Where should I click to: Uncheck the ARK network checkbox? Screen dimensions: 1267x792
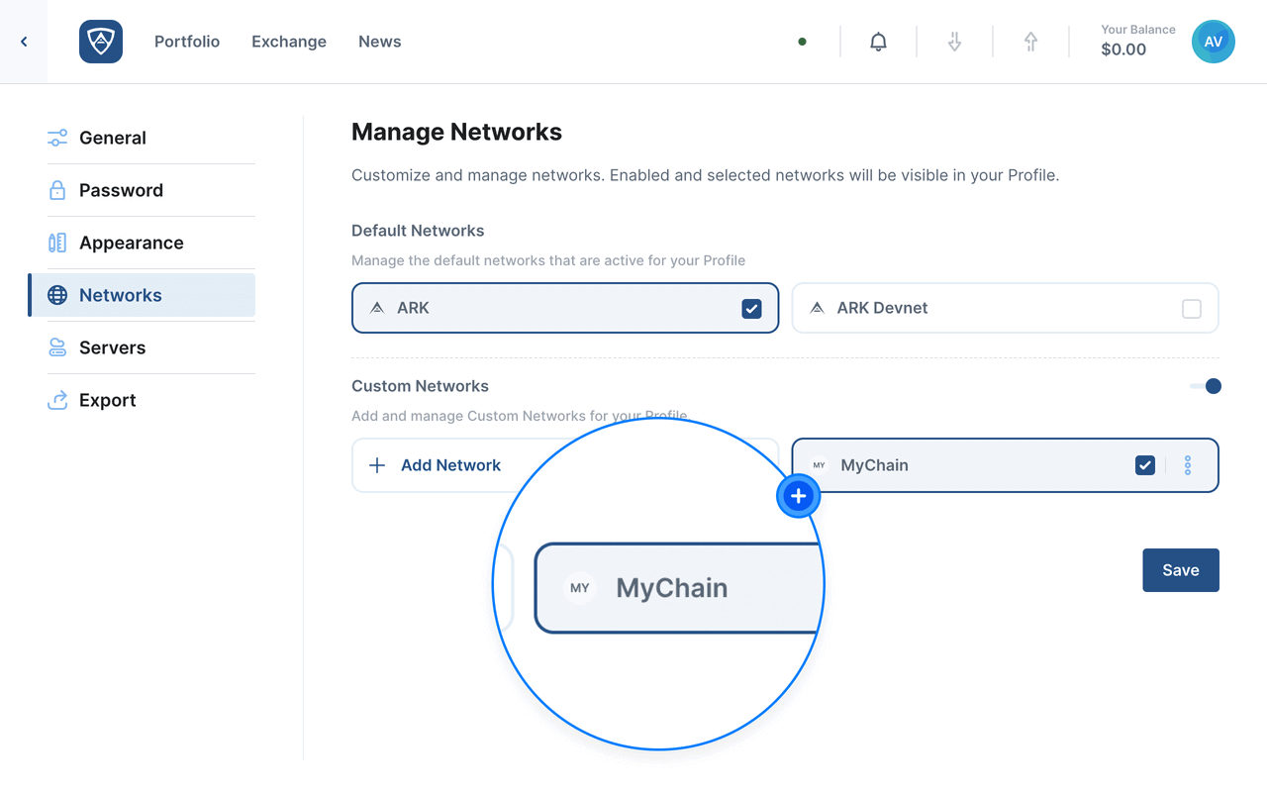point(751,309)
